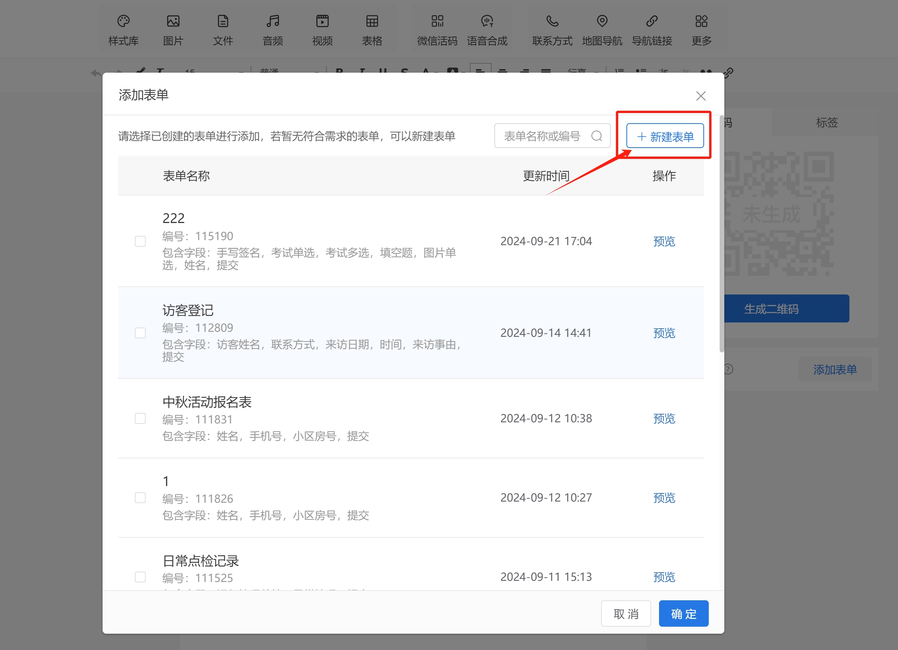Preview the 日常点检记录 form
The image size is (898, 650).
[664, 577]
